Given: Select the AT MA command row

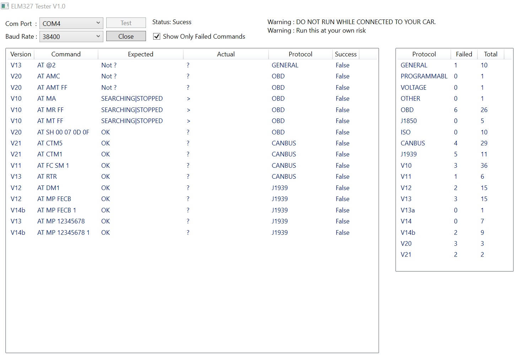Looking at the screenshot, I should click(x=107, y=98).
